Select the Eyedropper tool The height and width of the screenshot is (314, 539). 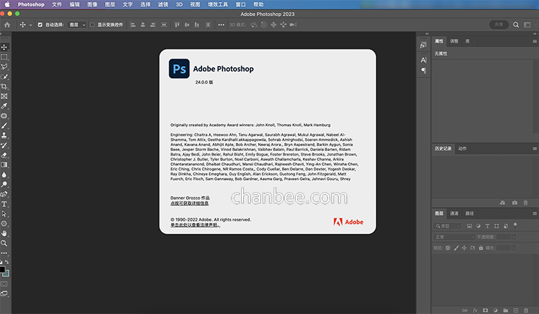[x=4, y=106]
